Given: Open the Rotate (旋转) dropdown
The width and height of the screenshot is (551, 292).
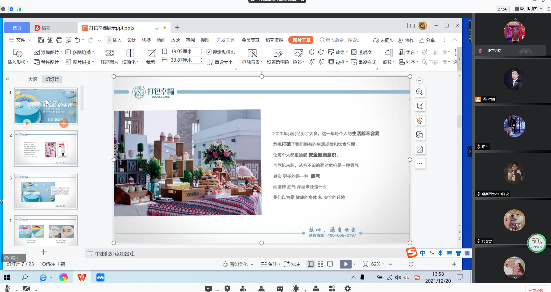Looking at the screenshot, I should pyautogui.click(x=389, y=57).
